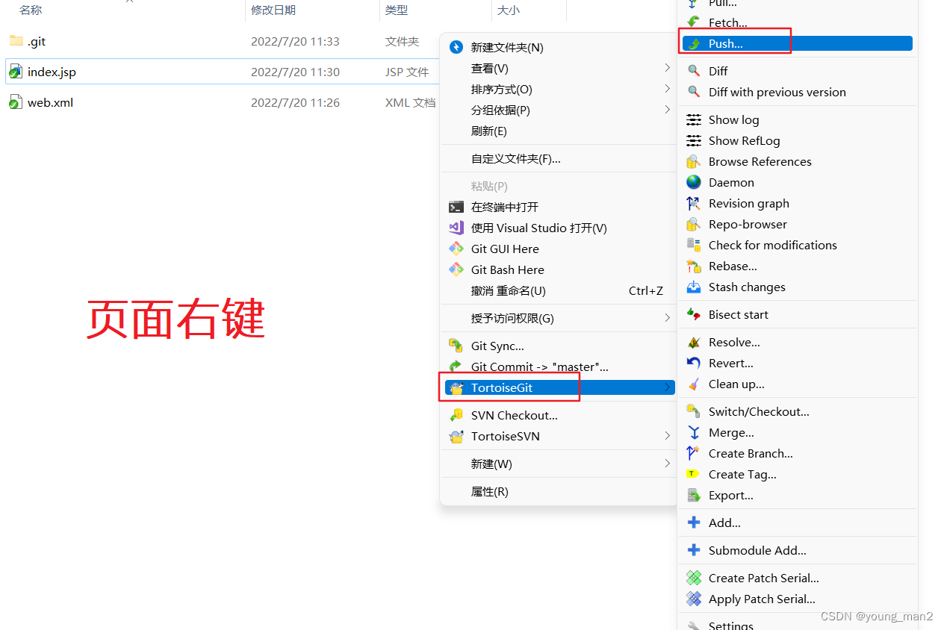The image size is (944, 630).
Task: Click the .git folder icon
Action: click(16, 41)
